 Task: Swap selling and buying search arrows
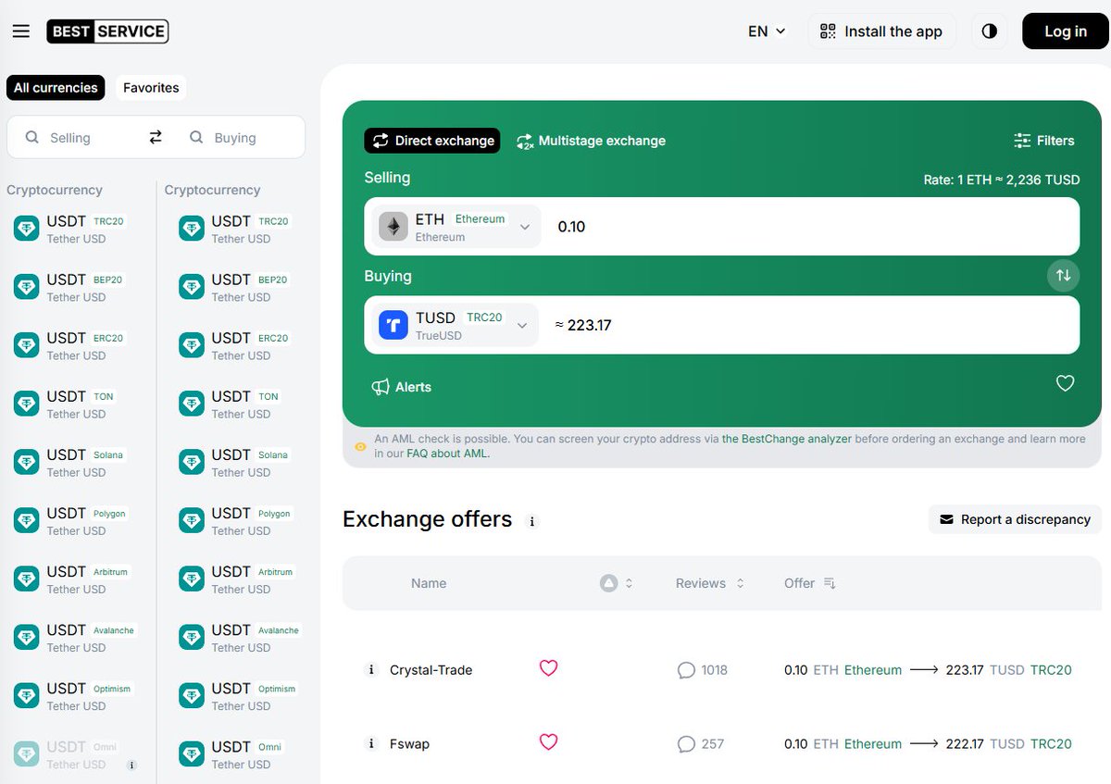click(x=156, y=137)
